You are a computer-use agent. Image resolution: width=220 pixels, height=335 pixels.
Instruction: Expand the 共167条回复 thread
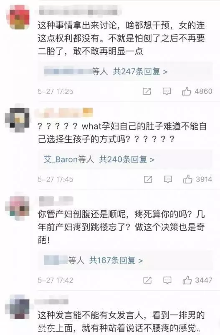pos(116,260)
